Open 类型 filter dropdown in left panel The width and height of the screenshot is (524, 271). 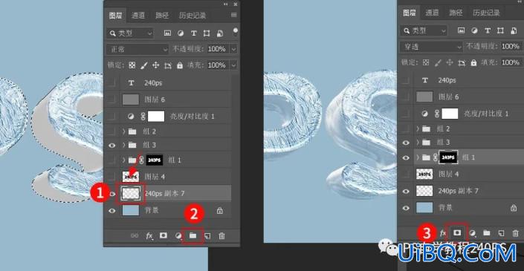[130, 33]
